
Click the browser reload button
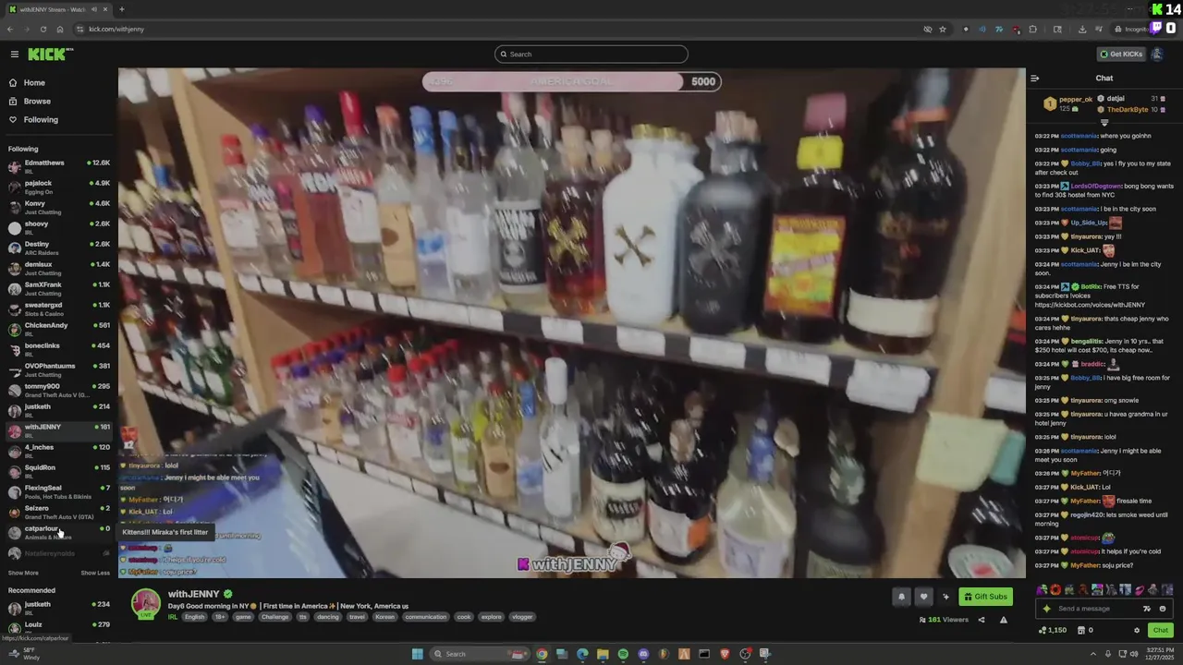(x=43, y=29)
